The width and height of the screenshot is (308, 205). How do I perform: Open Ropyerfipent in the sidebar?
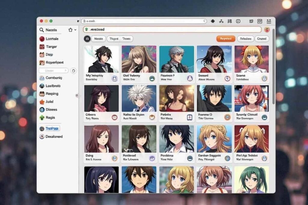(x=51, y=62)
